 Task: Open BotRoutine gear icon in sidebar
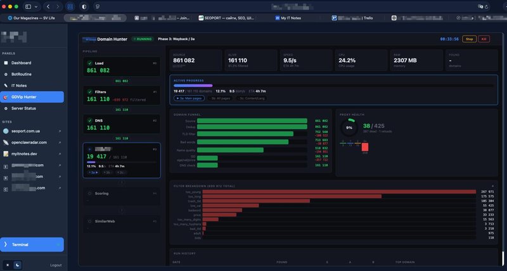coord(6,74)
